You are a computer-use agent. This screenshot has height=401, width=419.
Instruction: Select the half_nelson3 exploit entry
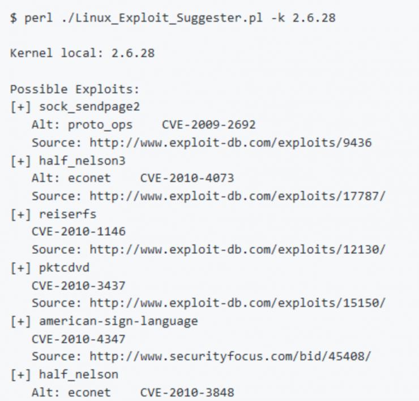pyautogui.click(x=82, y=161)
